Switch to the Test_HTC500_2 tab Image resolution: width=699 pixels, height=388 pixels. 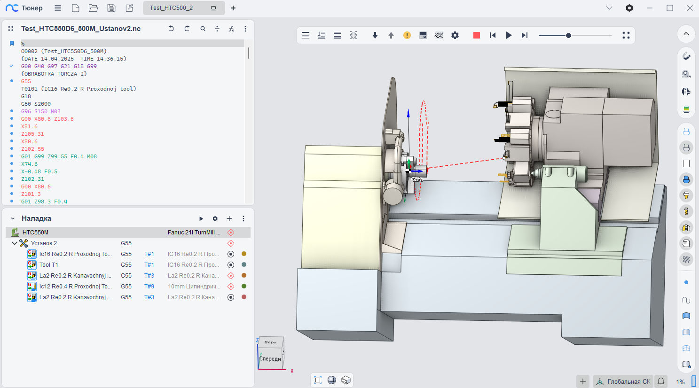point(172,8)
